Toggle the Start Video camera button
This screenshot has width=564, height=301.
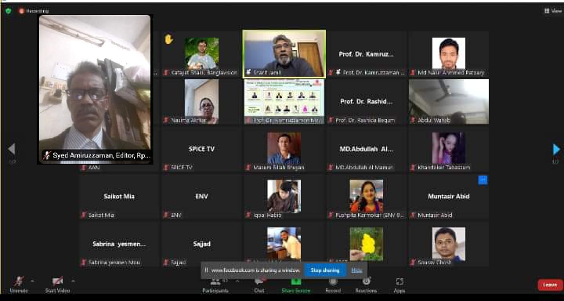pos(57,281)
